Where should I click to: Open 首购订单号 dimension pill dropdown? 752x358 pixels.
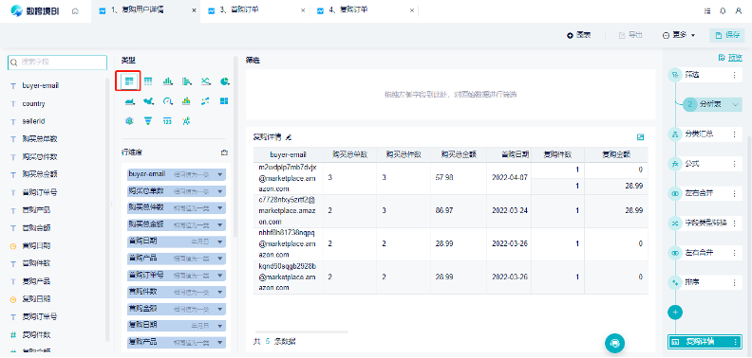coord(220,276)
